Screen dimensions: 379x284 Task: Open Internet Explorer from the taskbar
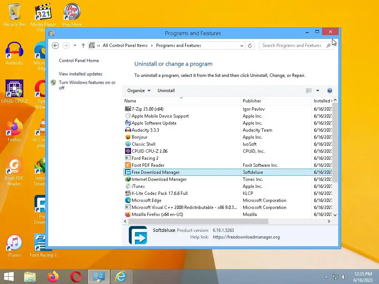(121, 277)
